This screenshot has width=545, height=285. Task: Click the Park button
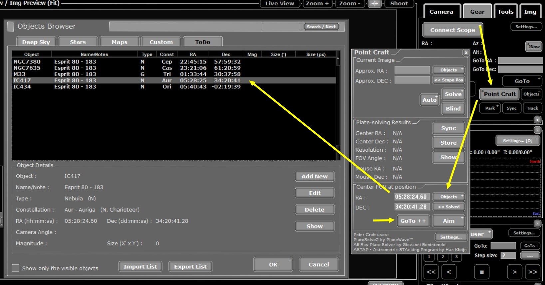(x=490, y=108)
